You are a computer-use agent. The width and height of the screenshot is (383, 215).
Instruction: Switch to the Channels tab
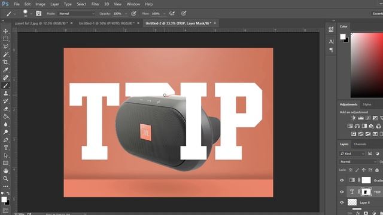[360, 144]
